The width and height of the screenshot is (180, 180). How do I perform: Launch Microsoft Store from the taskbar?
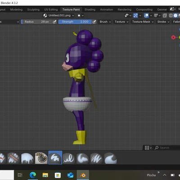(x=58, y=175)
